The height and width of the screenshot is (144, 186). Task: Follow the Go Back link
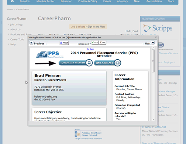[x=90, y=49]
